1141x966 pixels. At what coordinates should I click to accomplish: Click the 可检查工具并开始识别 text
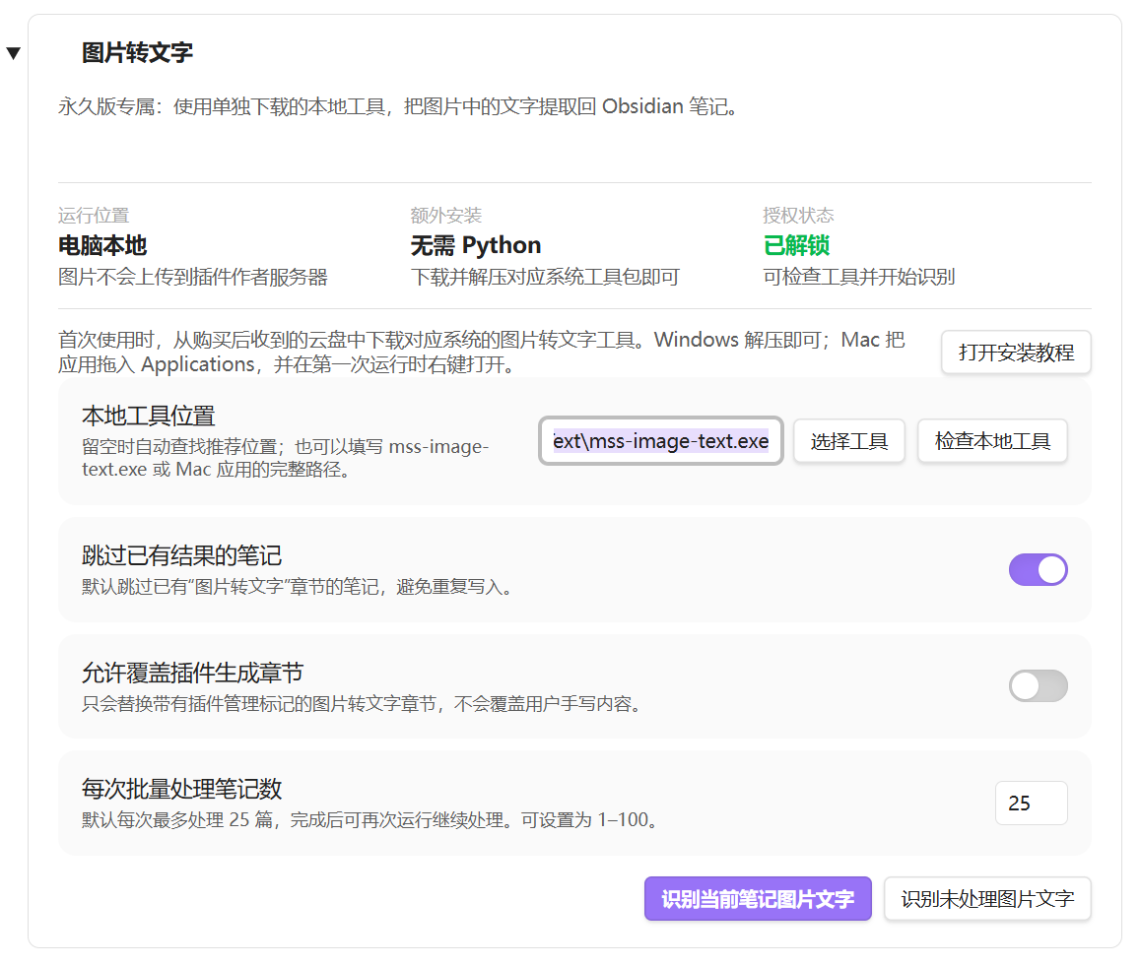[x=858, y=277]
